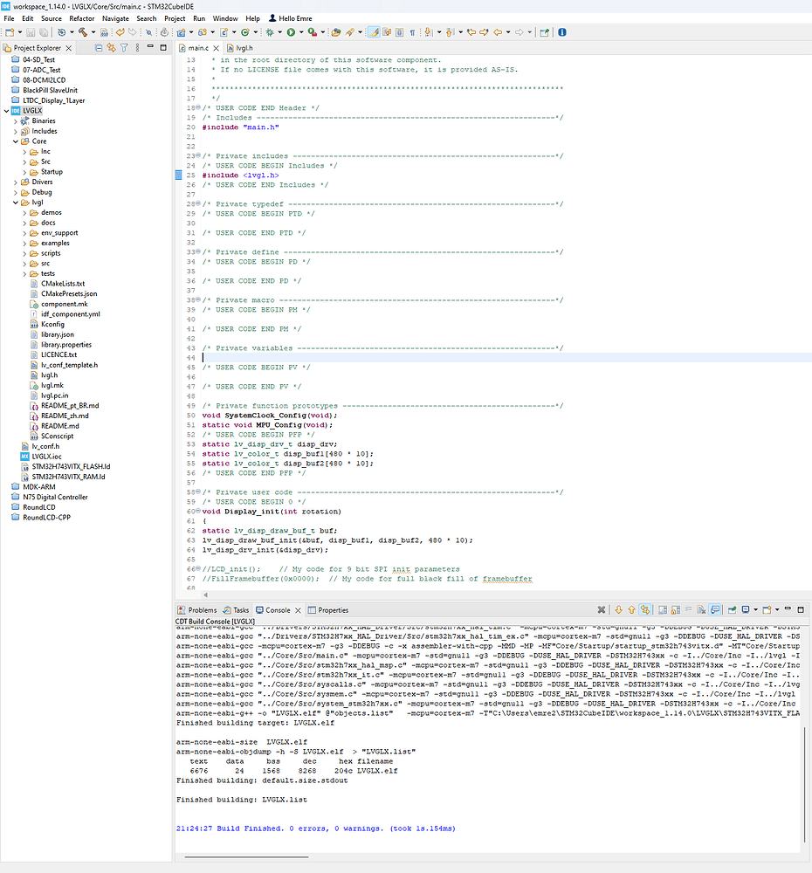Save all open editors
Image resolution: width=812 pixels, height=873 pixels.
42,31
